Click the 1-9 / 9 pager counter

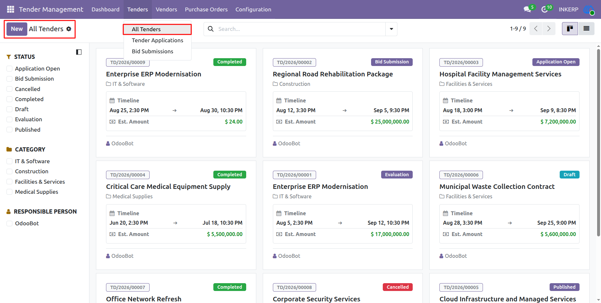point(518,29)
